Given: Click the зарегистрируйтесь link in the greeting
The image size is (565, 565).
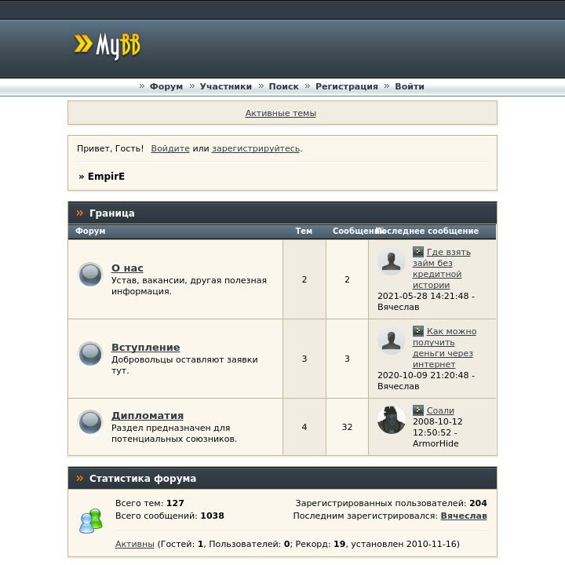Looking at the screenshot, I should pyautogui.click(x=256, y=148).
